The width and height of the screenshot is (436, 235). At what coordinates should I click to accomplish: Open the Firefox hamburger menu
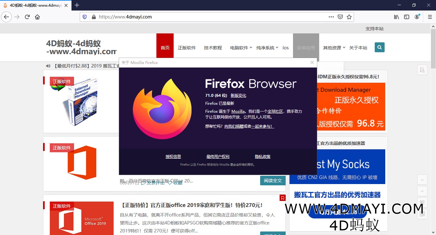[x=430, y=17]
